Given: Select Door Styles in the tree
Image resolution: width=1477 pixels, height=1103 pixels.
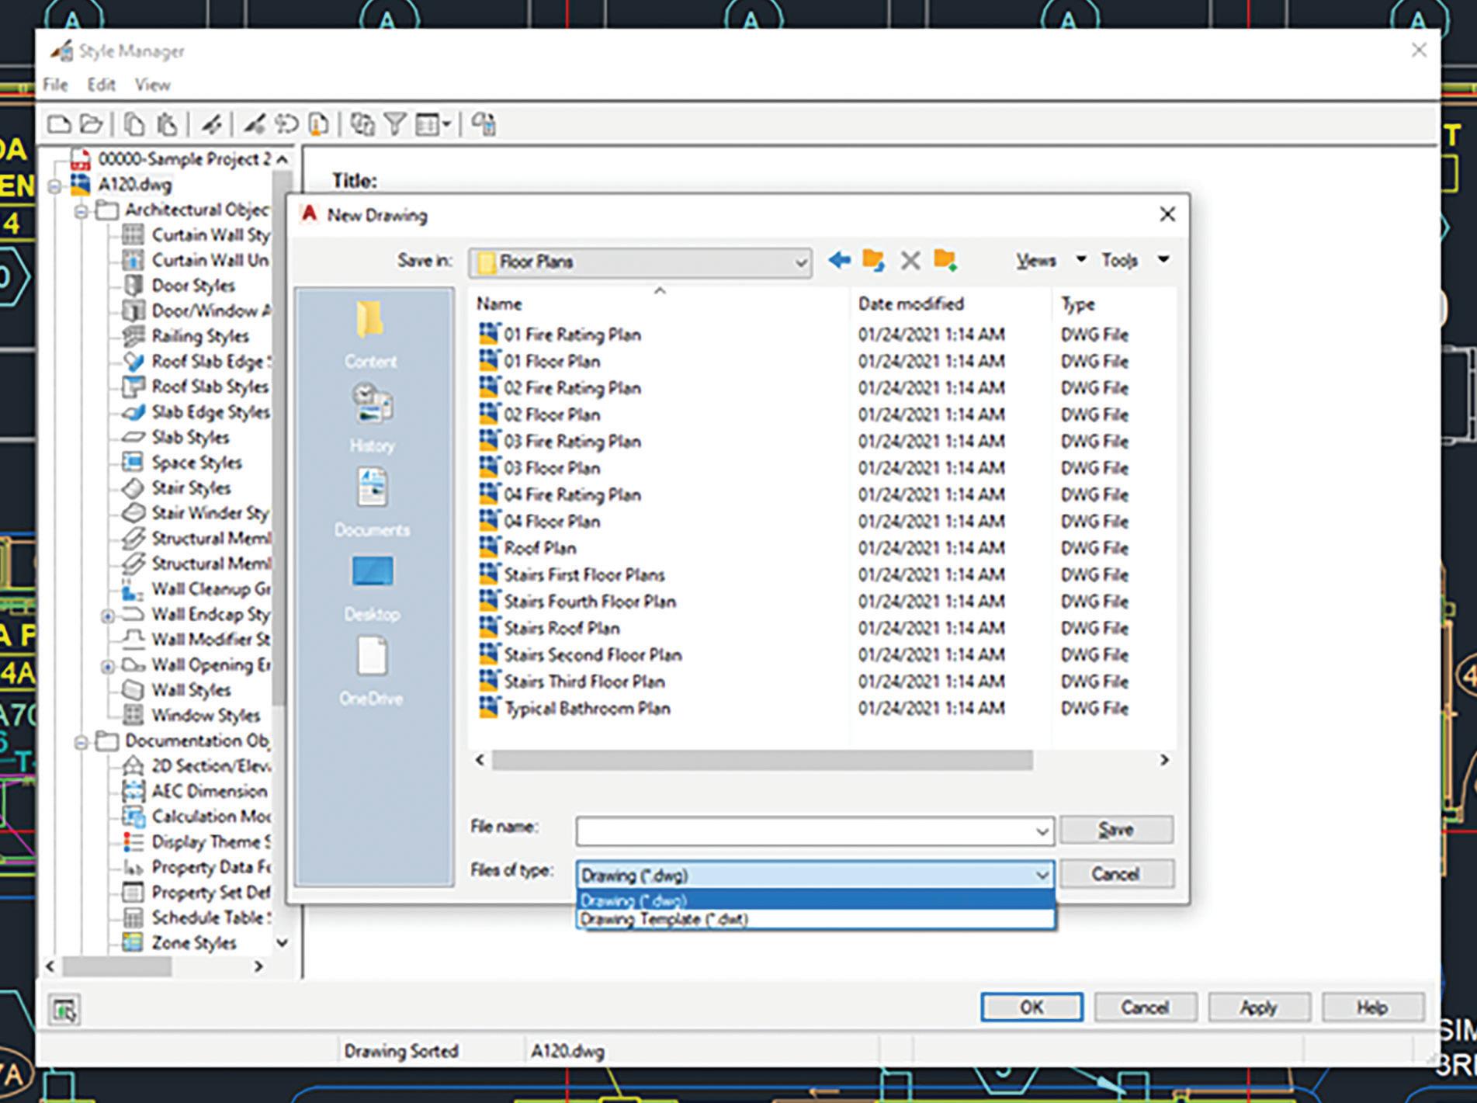Looking at the screenshot, I should pyautogui.click(x=193, y=286).
